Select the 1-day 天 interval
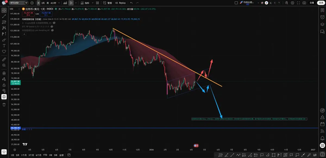 click(x=38, y=3)
